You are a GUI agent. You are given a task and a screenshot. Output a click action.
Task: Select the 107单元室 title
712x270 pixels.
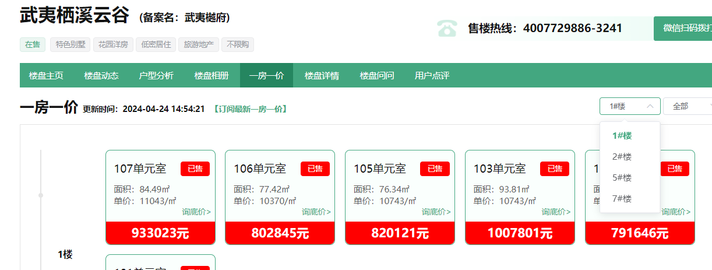(140, 169)
